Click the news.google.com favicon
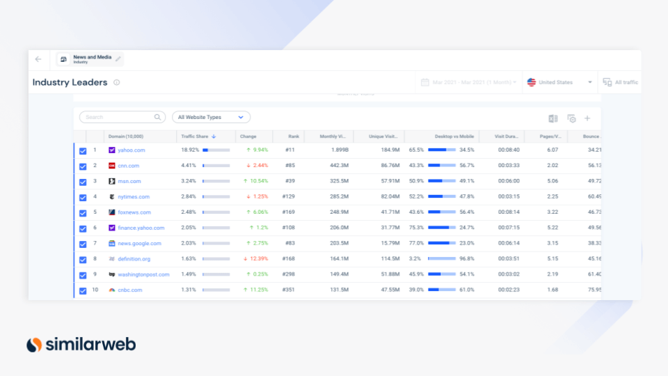 click(x=111, y=243)
